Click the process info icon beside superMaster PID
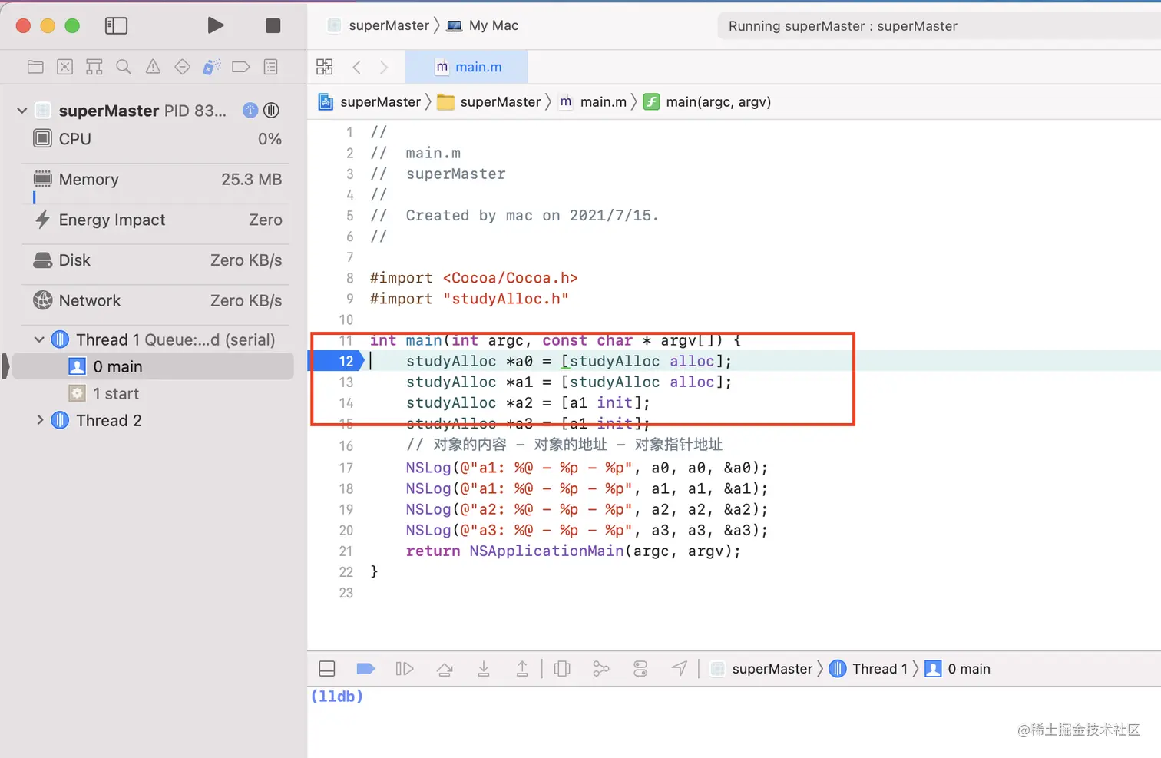 (250, 111)
